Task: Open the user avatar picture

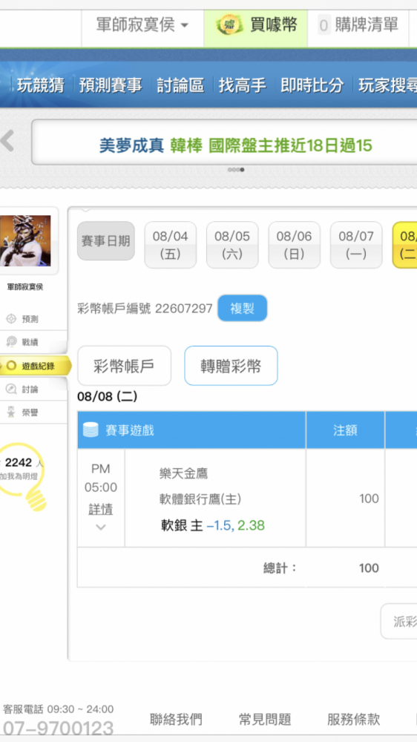Action: point(25,241)
